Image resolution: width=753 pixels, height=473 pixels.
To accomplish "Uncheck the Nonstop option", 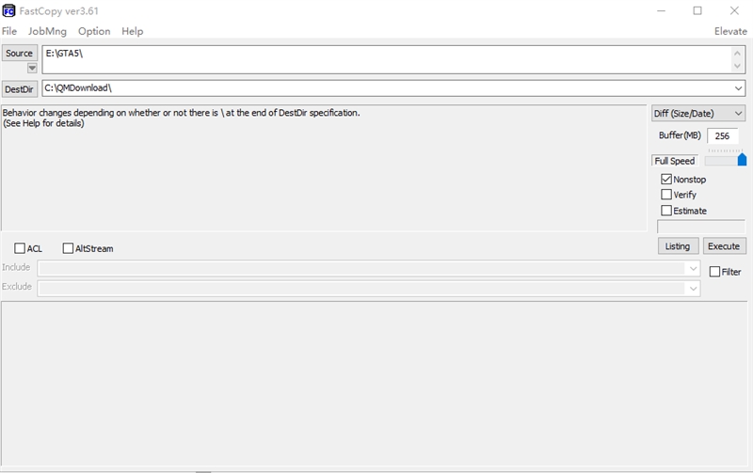I will tap(666, 179).
